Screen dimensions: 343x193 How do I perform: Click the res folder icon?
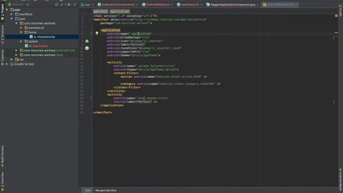pos(17,60)
